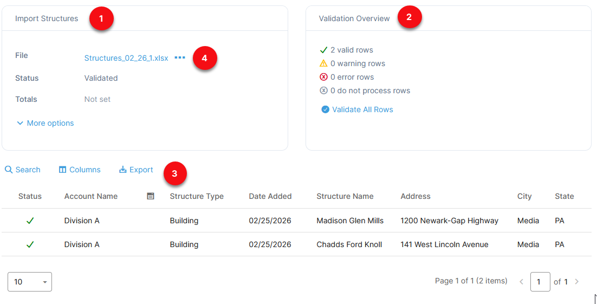Go to the next page with right chevron
The height and width of the screenshot is (304, 597).
click(x=576, y=282)
